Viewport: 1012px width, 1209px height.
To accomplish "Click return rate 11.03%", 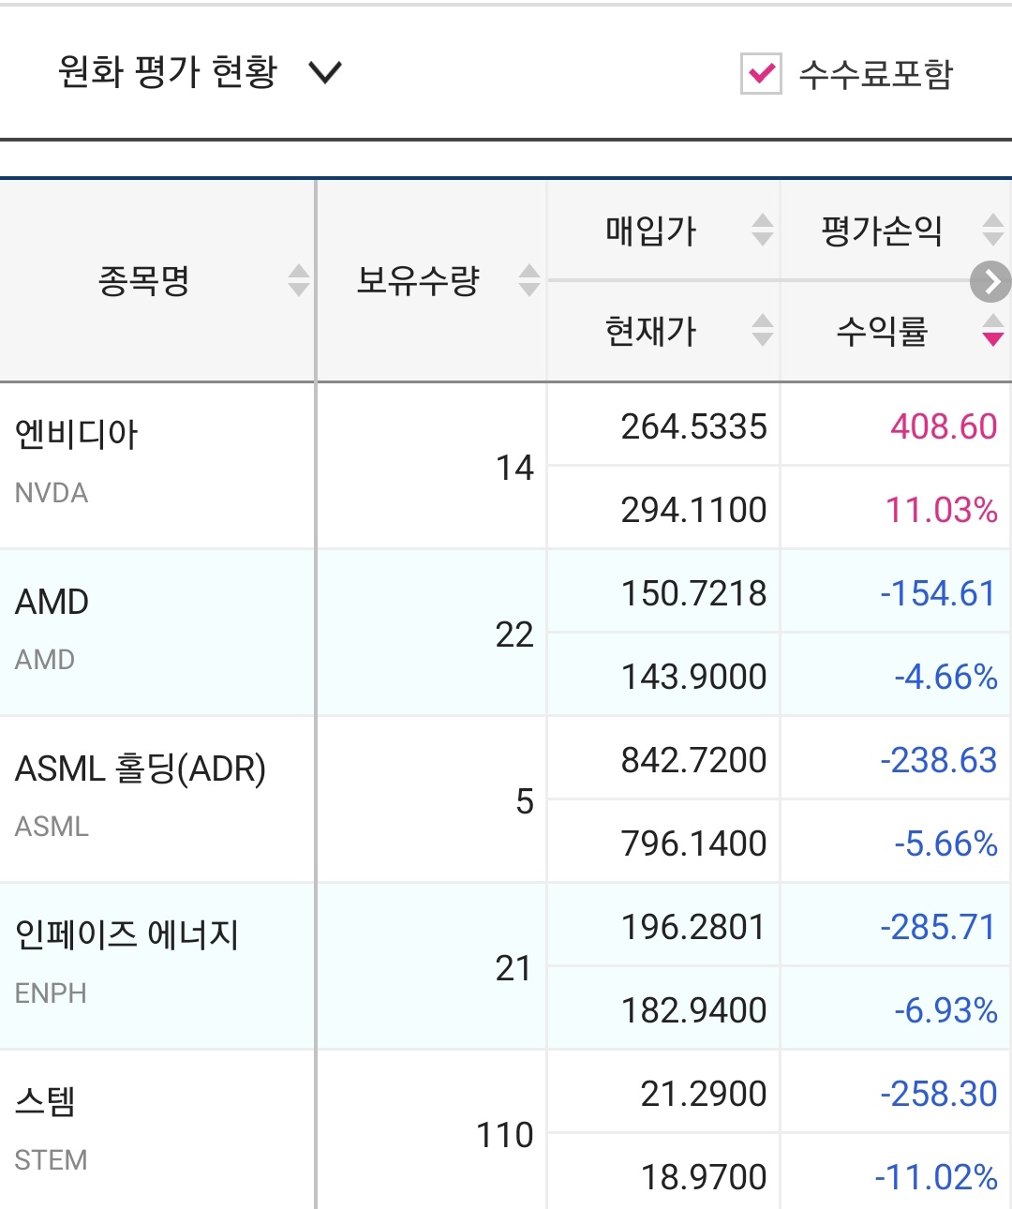I will (942, 510).
